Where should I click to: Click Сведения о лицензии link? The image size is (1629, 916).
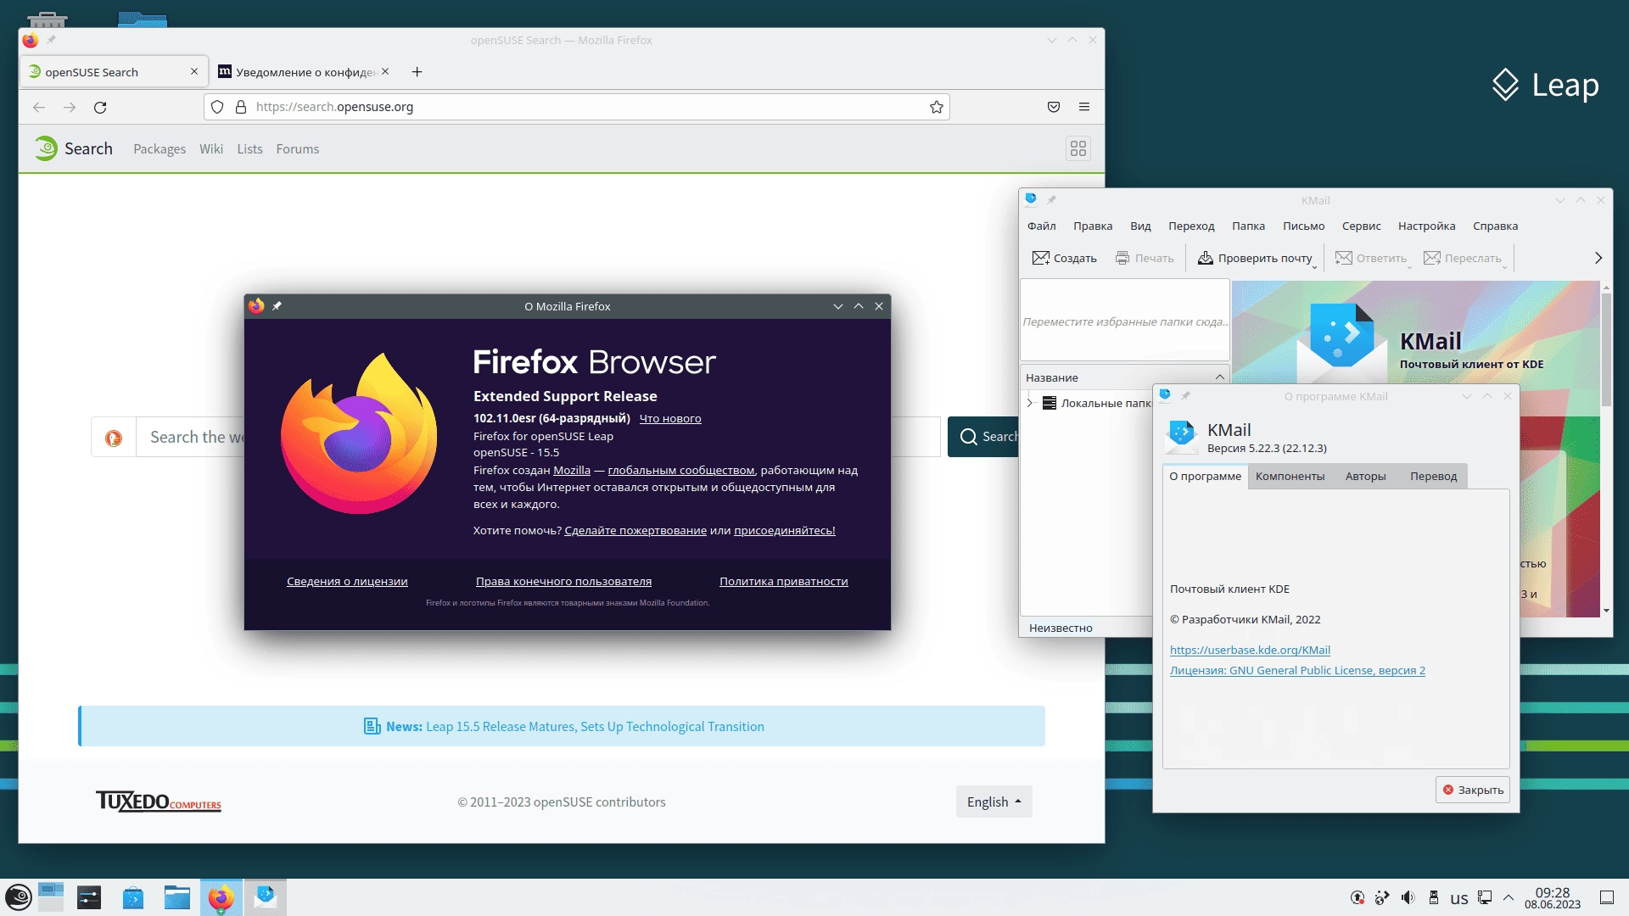tap(347, 581)
